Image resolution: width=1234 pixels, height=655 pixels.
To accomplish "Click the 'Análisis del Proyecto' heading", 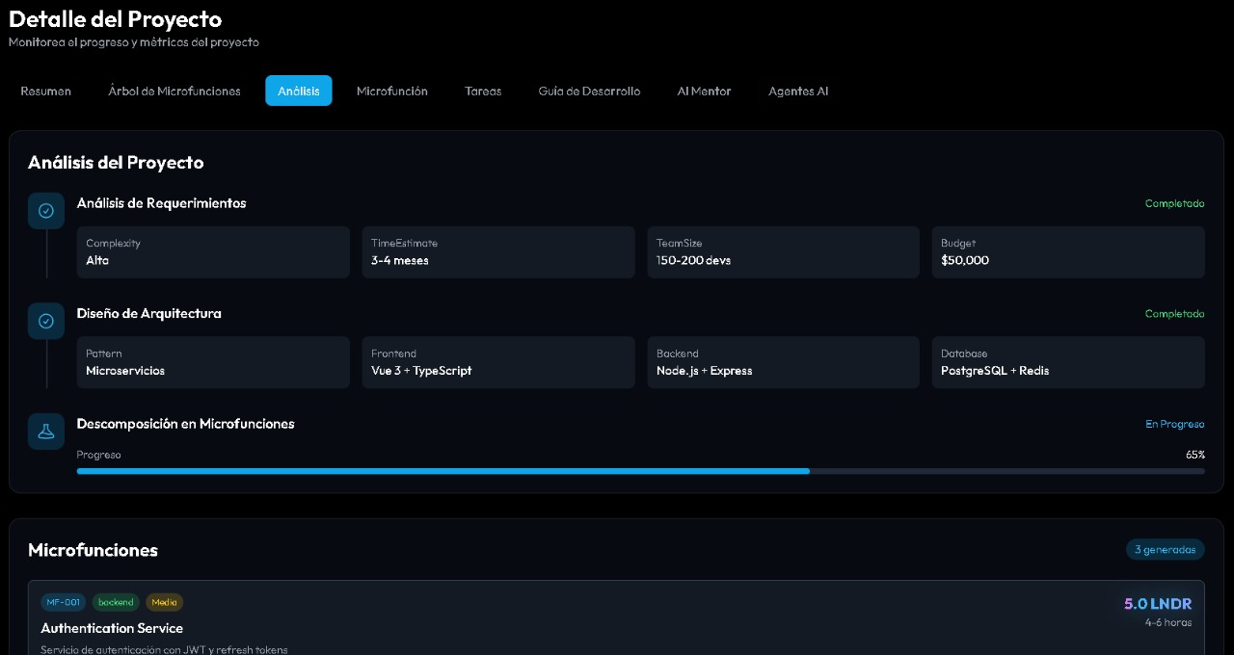I will click(x=116, y=162).
